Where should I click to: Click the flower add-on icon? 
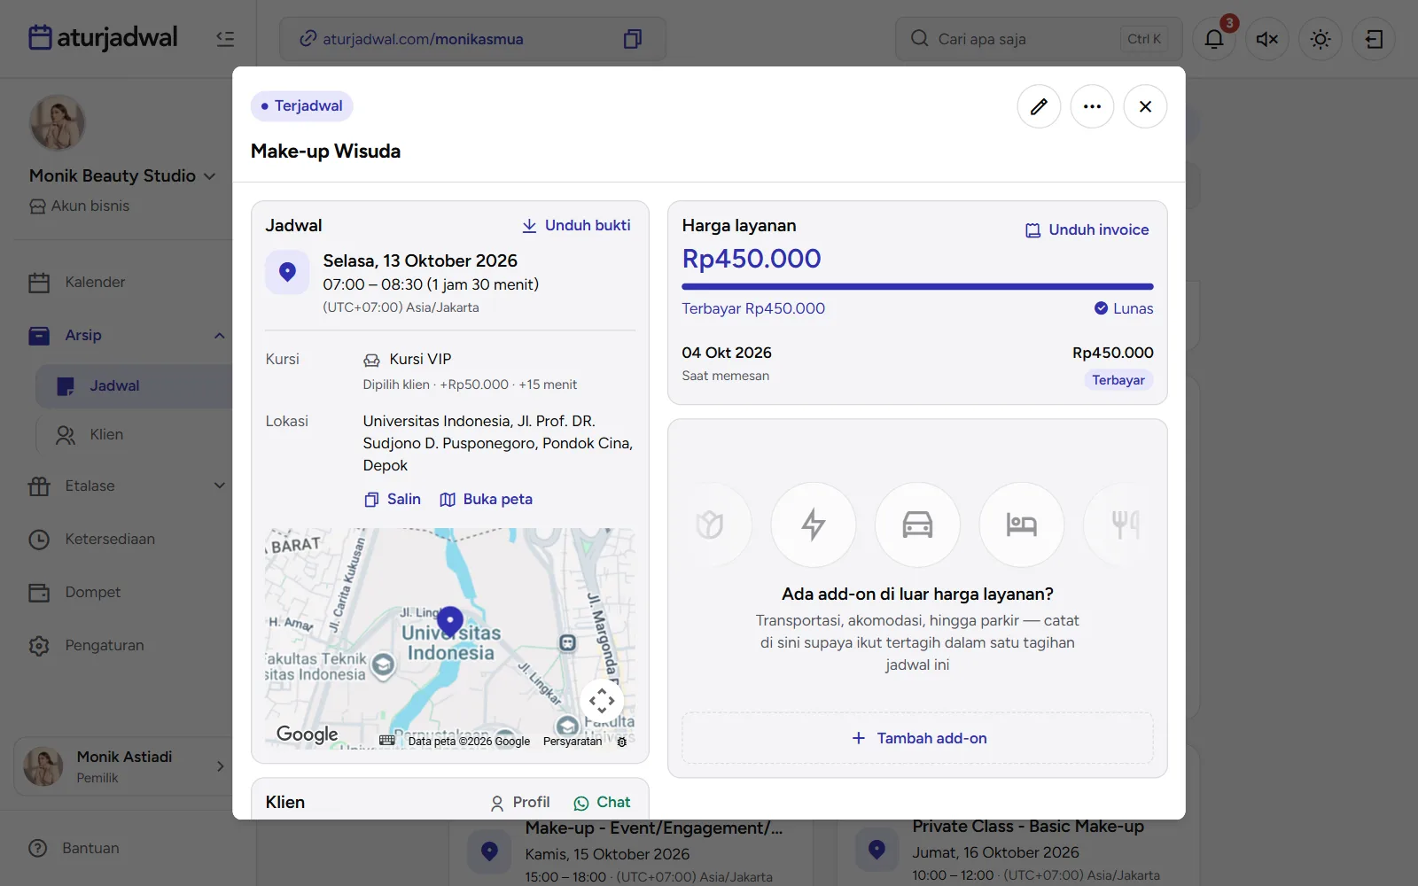(711, 525)
